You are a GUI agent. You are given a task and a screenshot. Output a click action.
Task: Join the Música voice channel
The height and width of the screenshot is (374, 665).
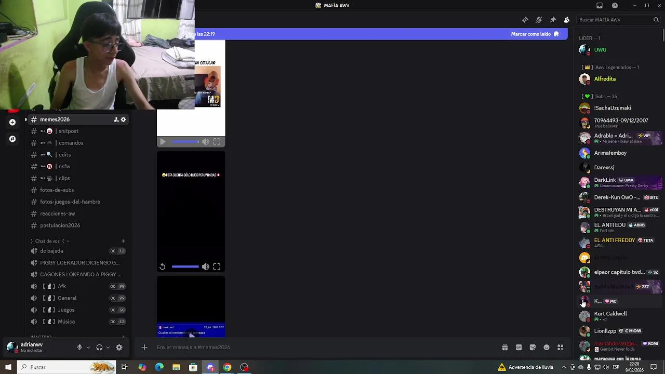coord(78,322)
